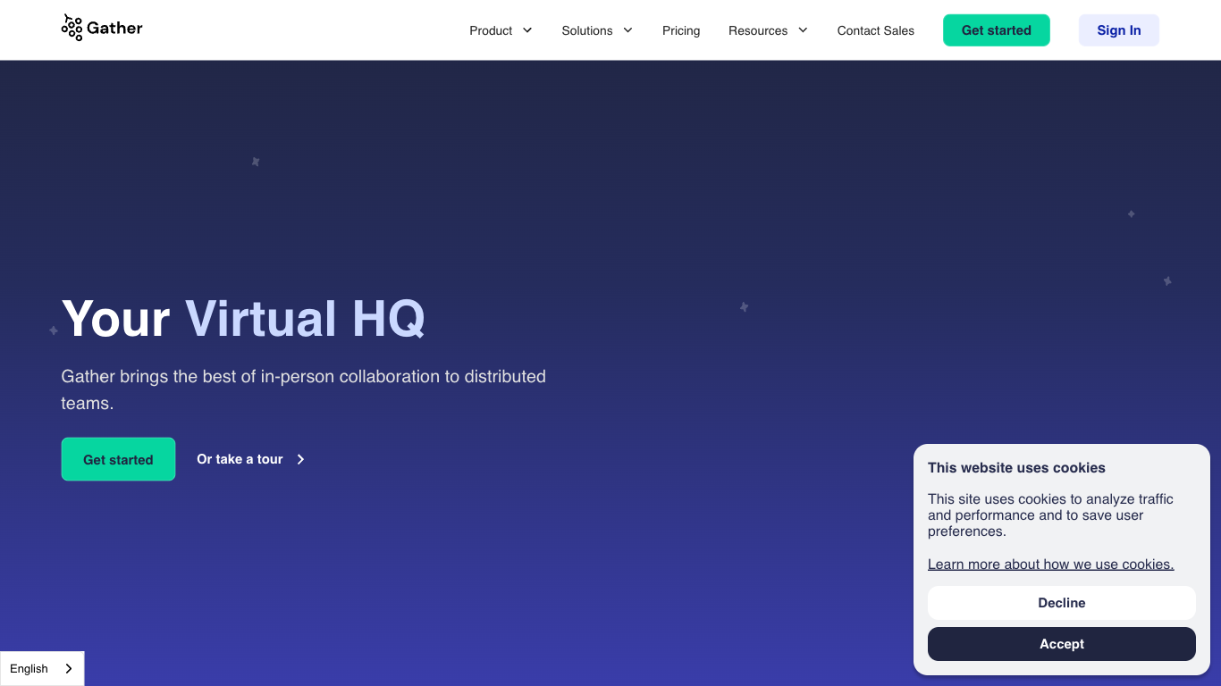The height and width of the screenshot is (686, 1221).
Task: Click the Sign In button
Action: (x=1119, y=30)
